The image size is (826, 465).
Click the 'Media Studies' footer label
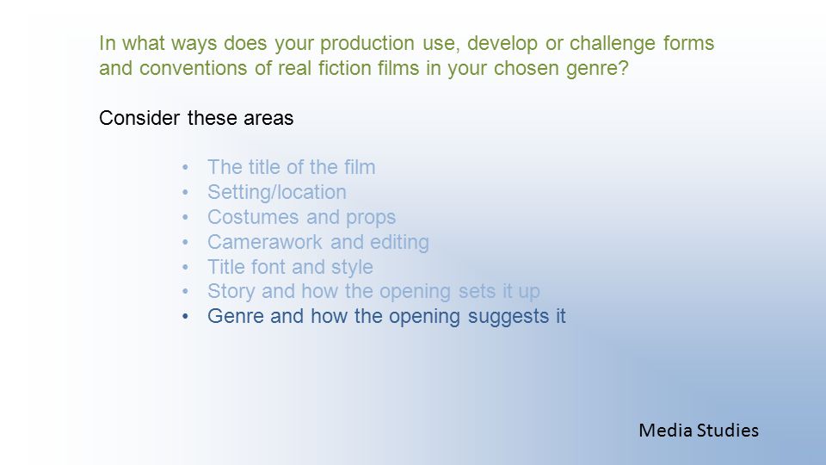(699, 431)
